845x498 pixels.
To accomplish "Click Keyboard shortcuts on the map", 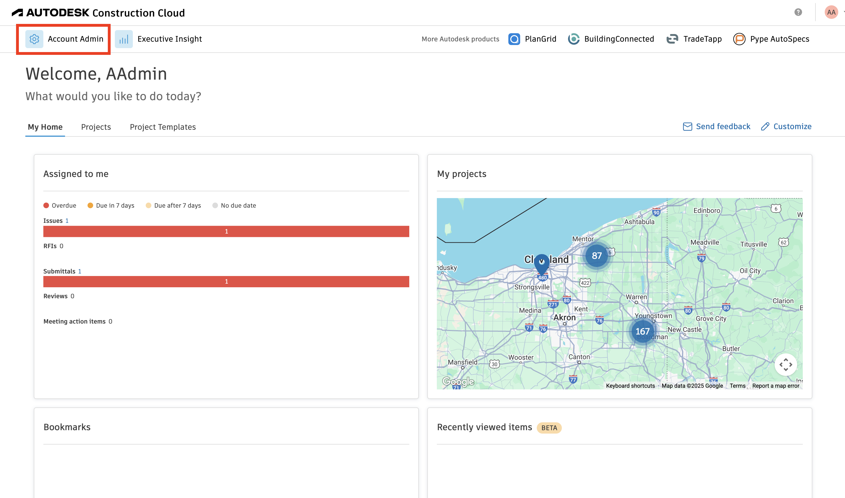I will [631, 385].
